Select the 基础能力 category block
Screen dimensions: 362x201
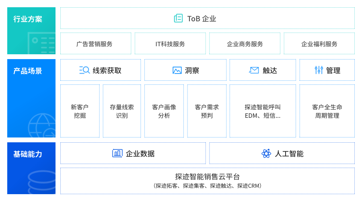point(31,168)
